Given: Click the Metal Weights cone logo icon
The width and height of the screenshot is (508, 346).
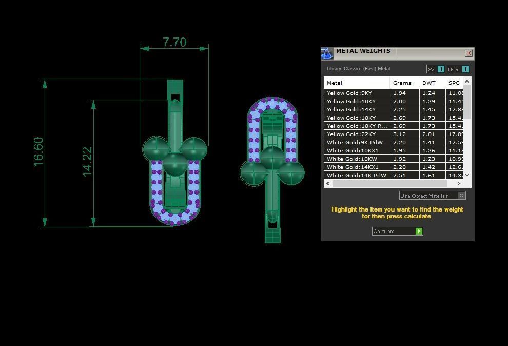Looking at the screenshot, I should pos(326,54).
